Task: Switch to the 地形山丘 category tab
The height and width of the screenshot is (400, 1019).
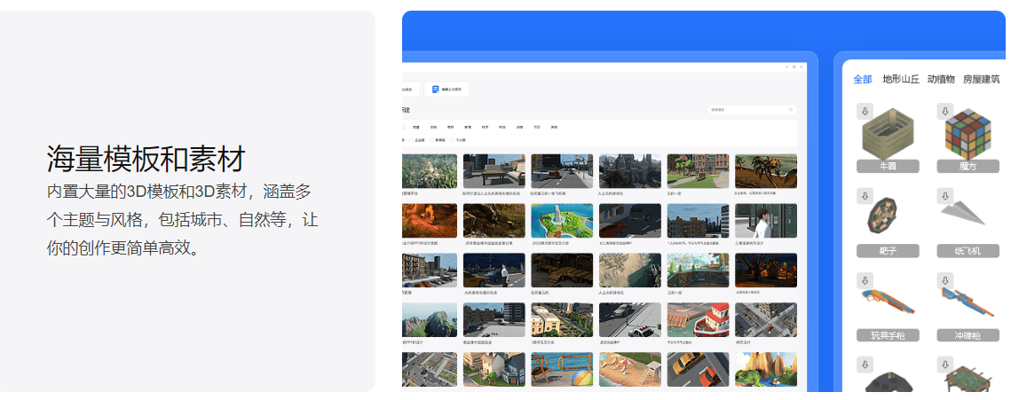Action: point(900,79)
